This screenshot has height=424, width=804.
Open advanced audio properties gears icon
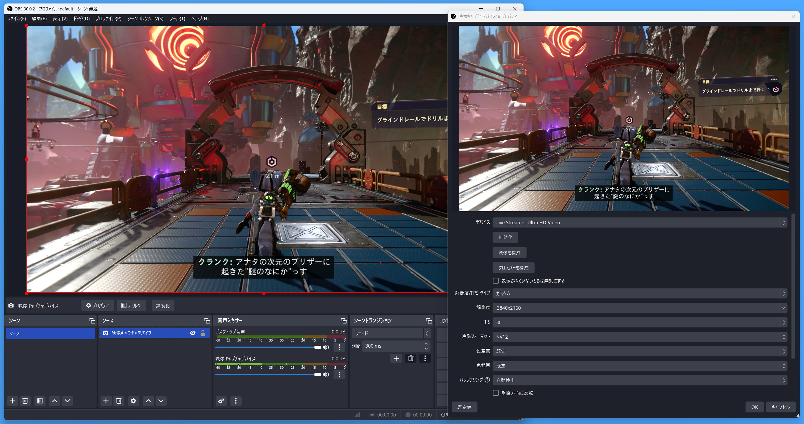pos(221,401)
